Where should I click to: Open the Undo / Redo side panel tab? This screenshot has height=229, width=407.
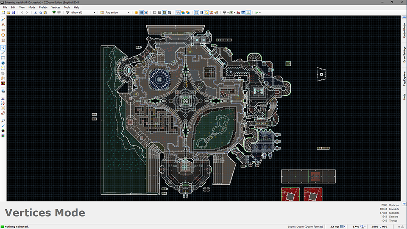pyautogui.click(x=404, y=31)
